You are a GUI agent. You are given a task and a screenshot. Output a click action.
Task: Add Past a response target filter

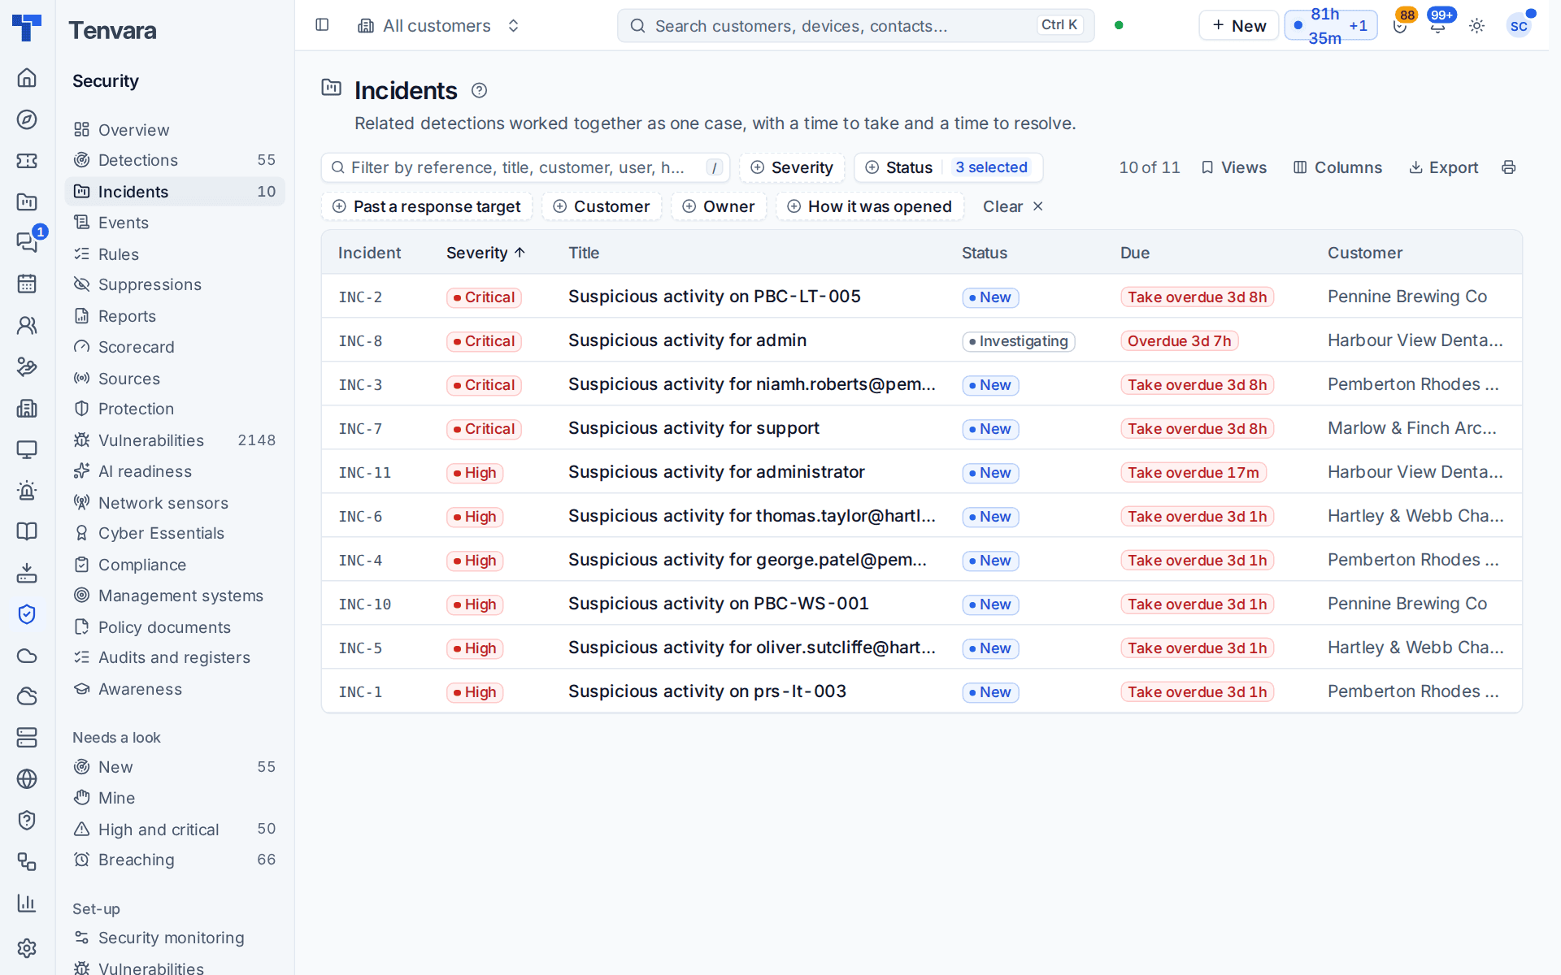(427, 206)
